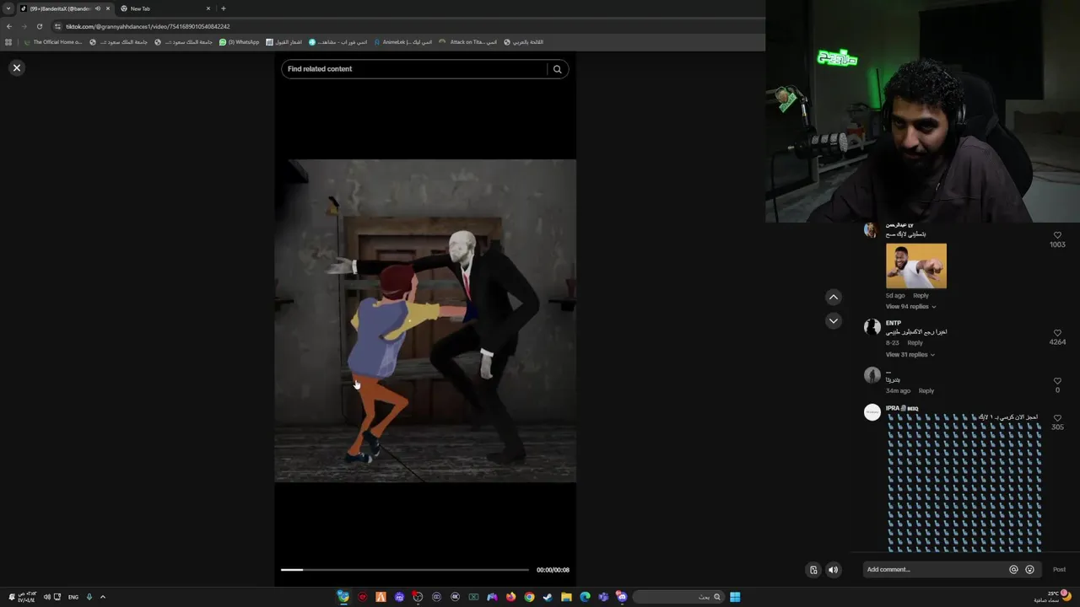Open the tab search dropdown arrow

[x=8, y=8]
